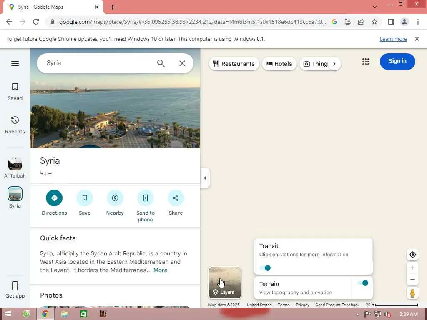Viewport: 427px width, 320px height.
Task: Click the taskbar clock 2:39 AM
Action: click(409, 314)
